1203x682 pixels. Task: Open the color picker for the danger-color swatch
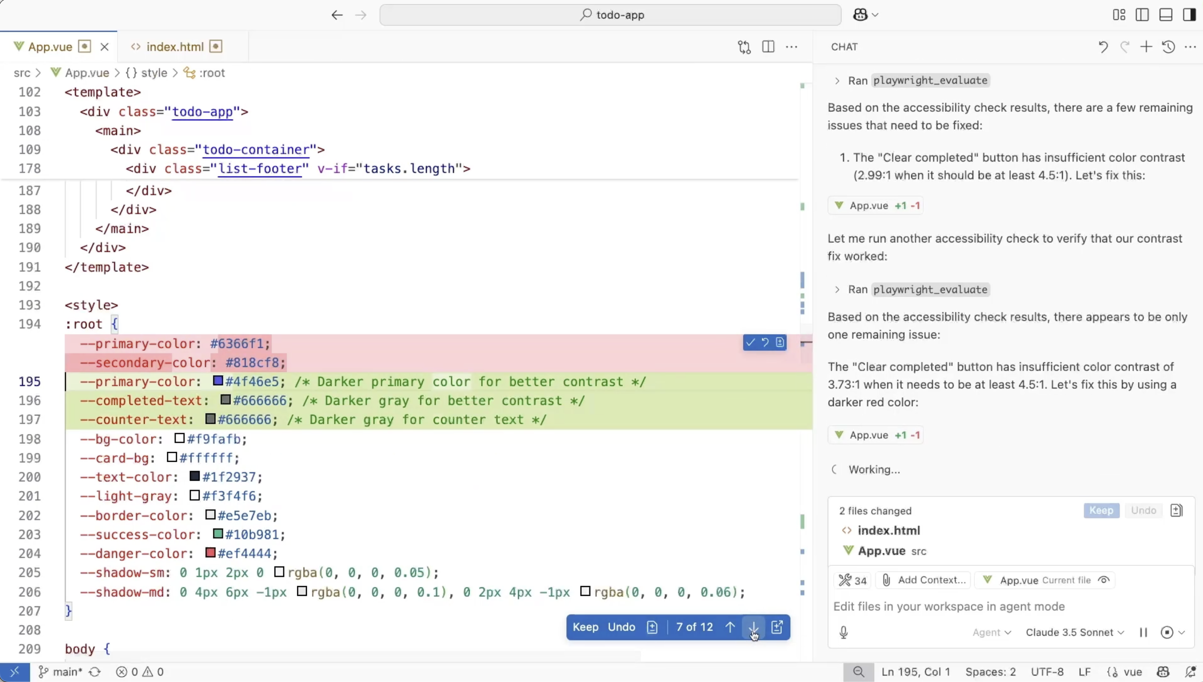click(212, 553)
